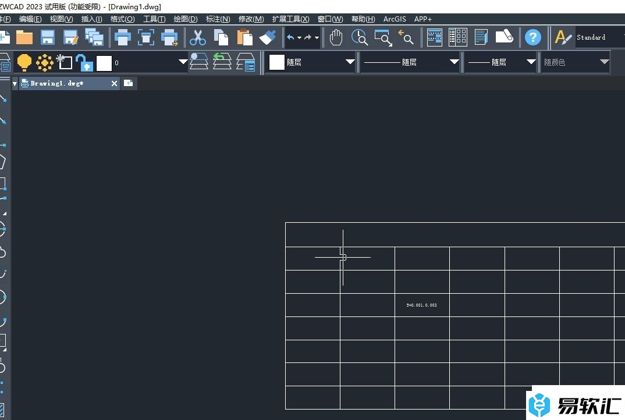The image size is (625, 420).
Task: Open the 标注(N) menu
Action: pos(218,19)
